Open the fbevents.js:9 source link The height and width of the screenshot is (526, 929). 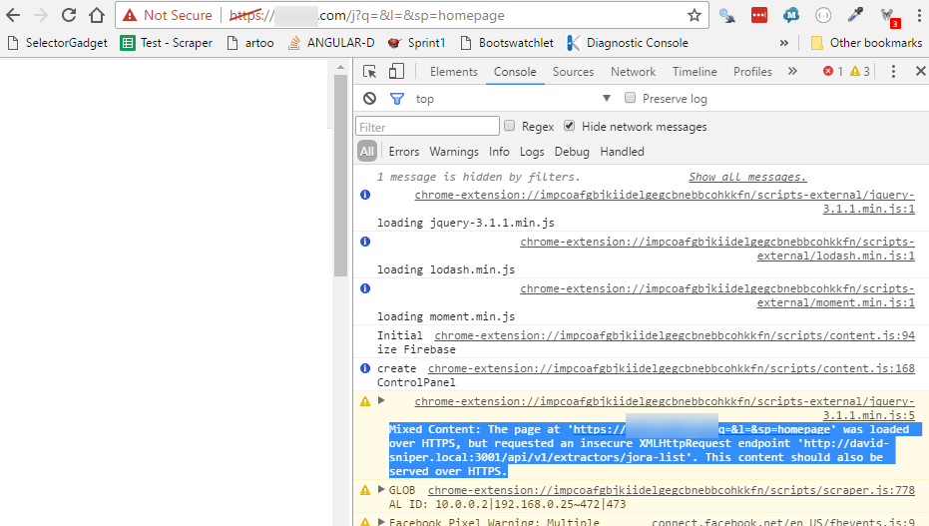[783, 522]
